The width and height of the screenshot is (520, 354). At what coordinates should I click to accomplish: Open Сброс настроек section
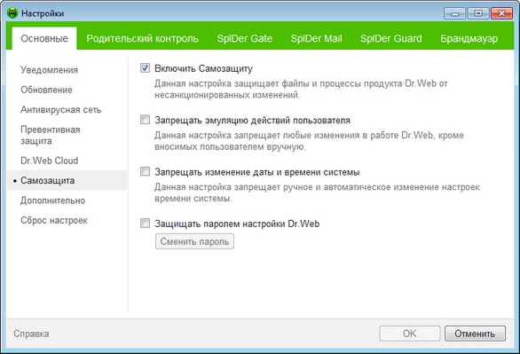(54, 220)
